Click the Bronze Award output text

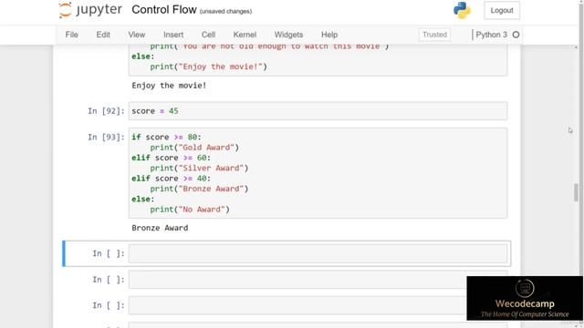(160, 228)
